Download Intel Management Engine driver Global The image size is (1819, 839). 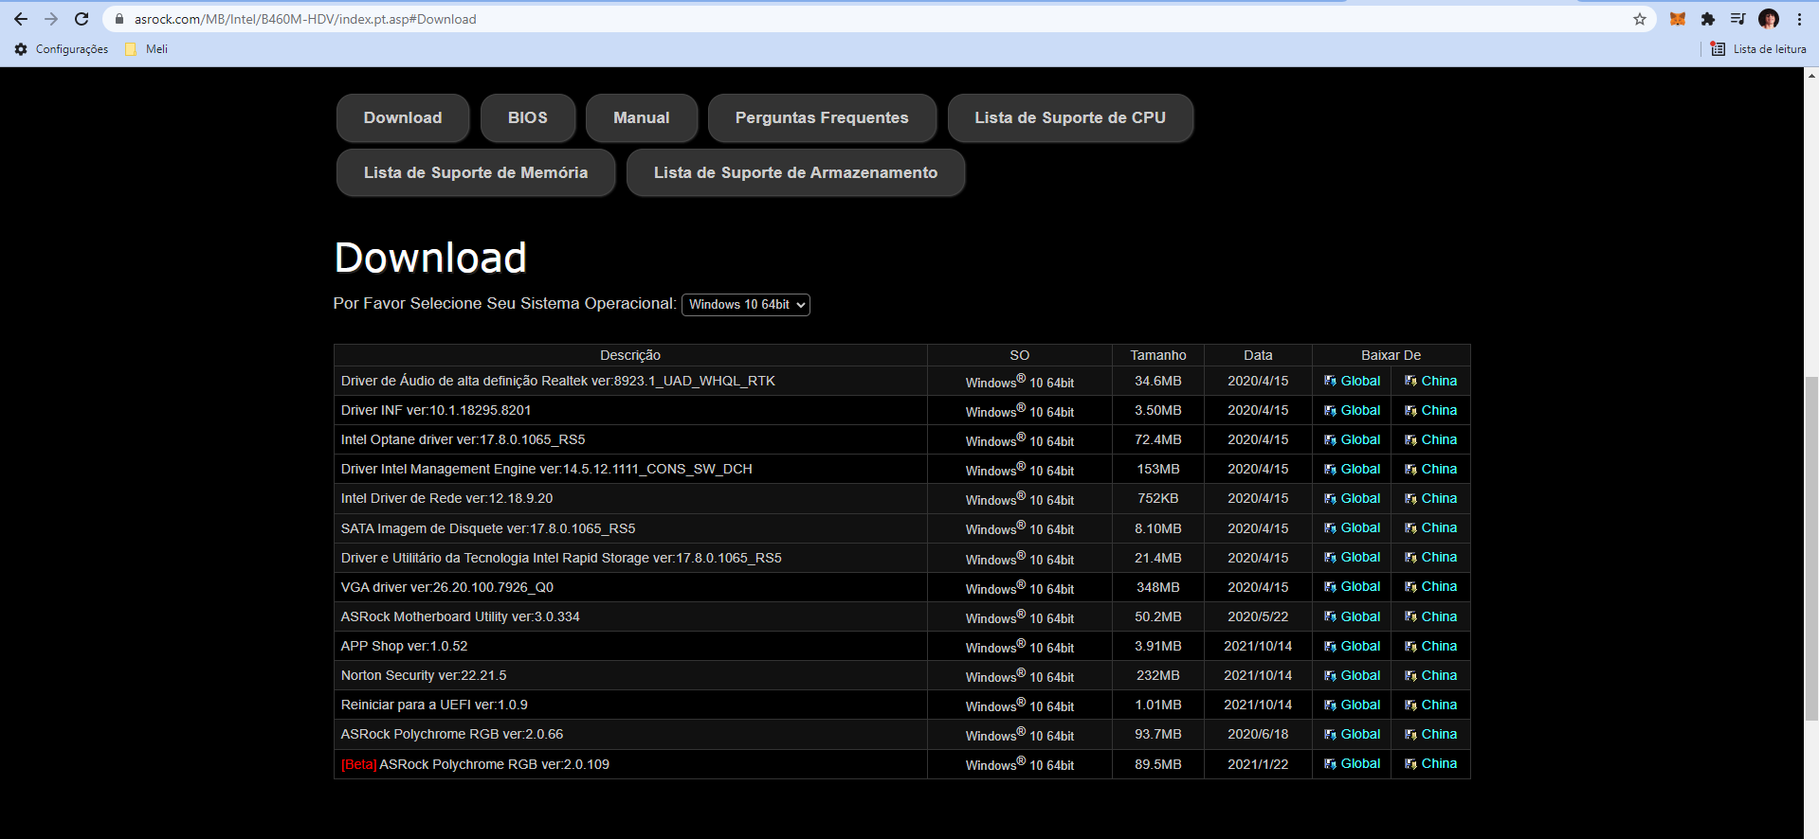1352,469
